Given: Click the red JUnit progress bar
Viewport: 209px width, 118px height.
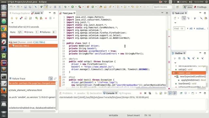Looking at the screenshot, I should click(33, 37).
